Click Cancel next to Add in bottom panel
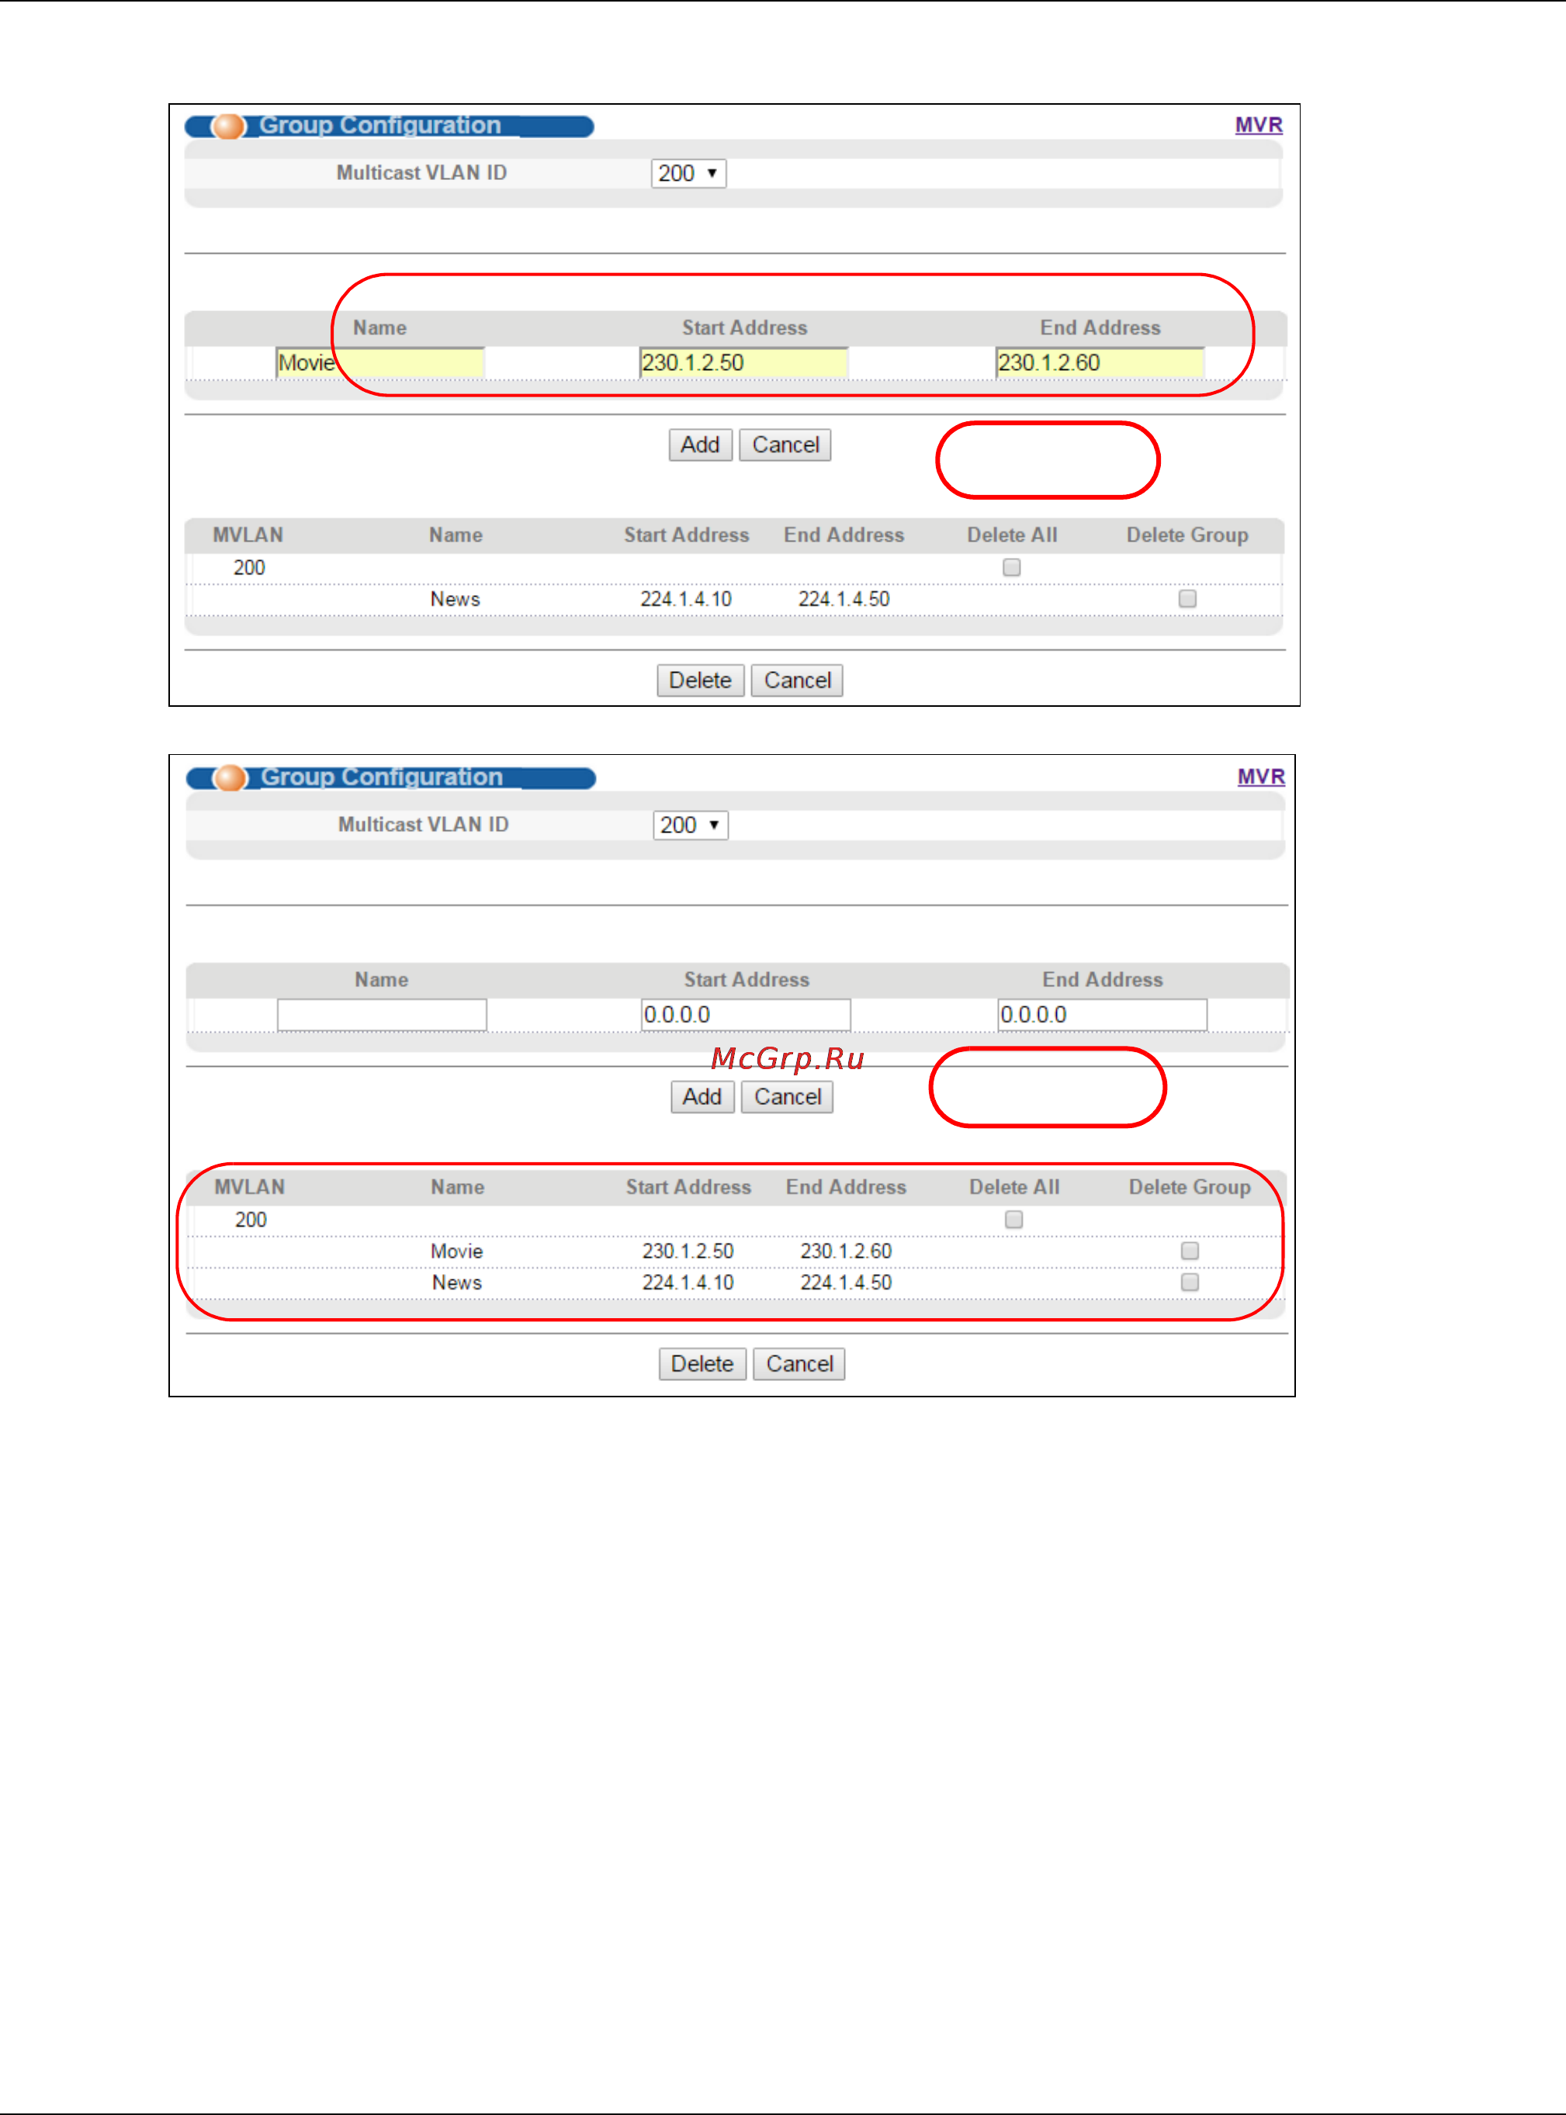 [x=787, y=1097]
